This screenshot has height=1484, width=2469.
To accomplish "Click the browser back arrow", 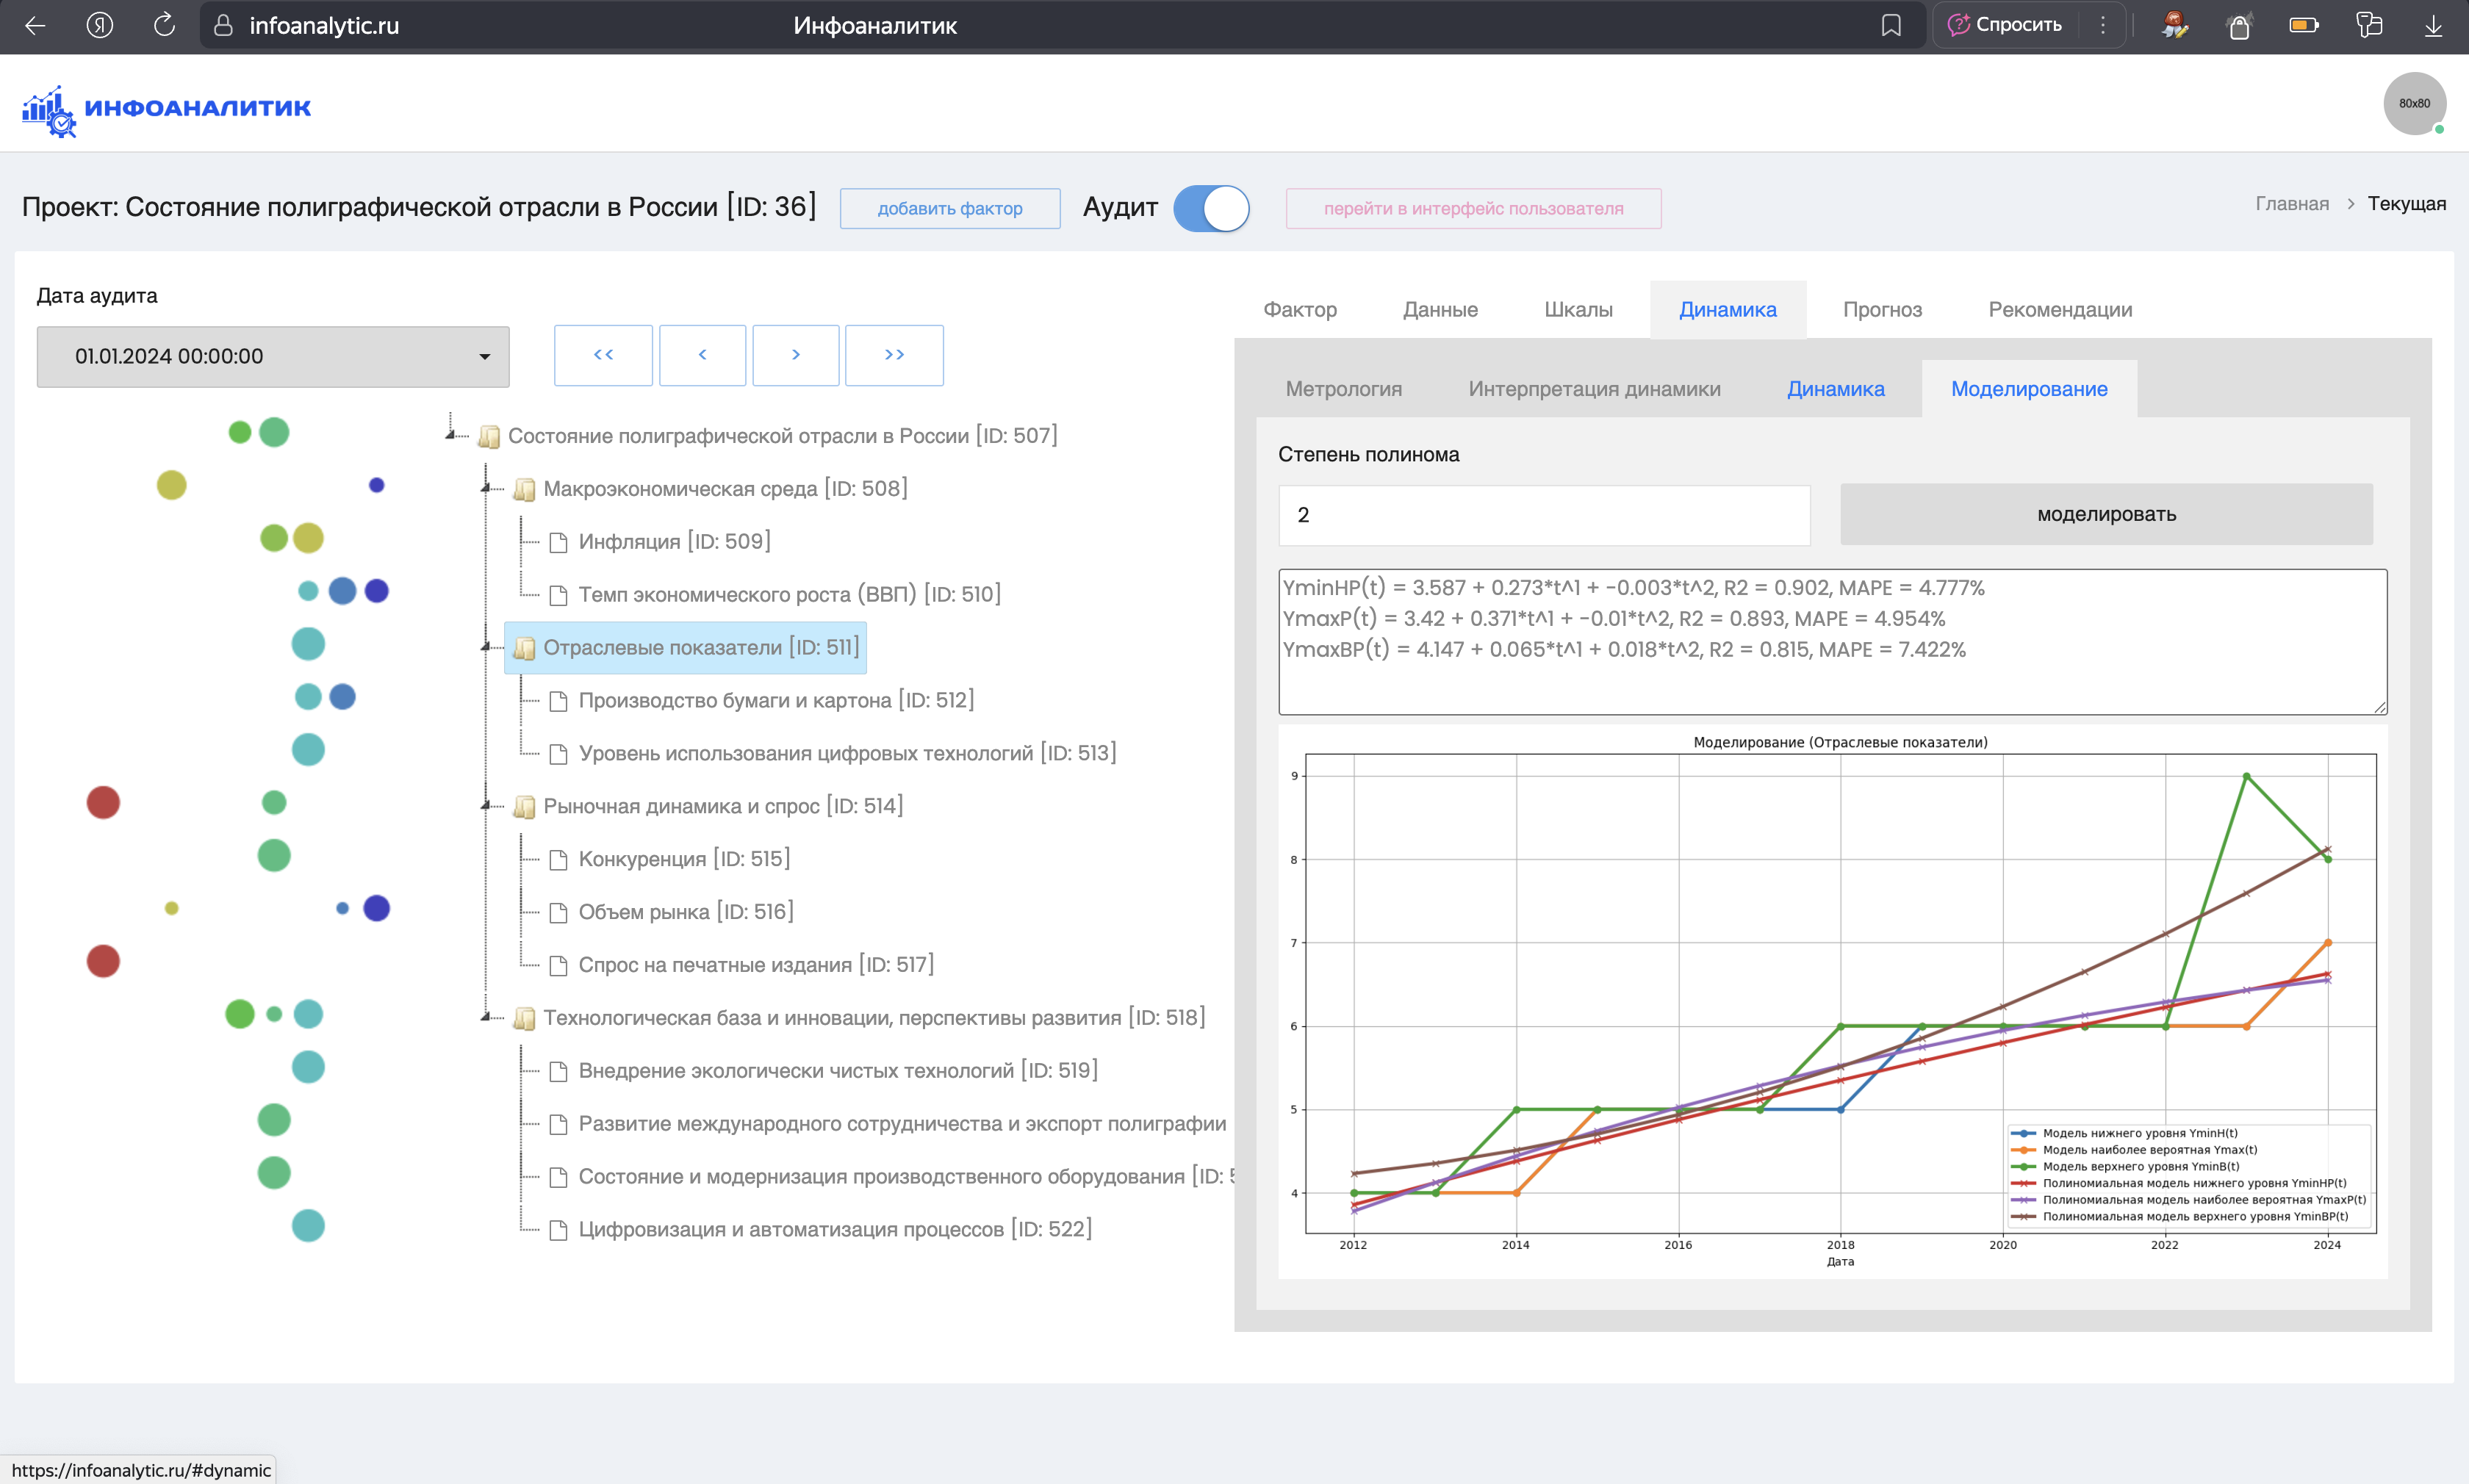I will click(x=35, y=25).
